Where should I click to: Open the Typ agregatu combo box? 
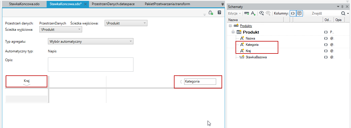(x=91, y=42)
